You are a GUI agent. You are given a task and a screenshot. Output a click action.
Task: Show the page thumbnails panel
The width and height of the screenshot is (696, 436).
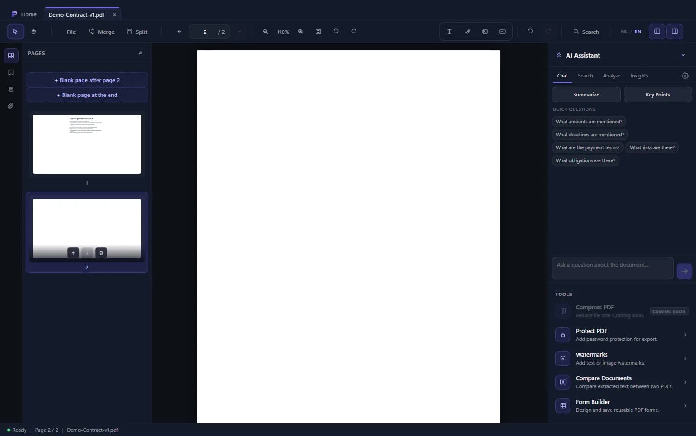click(11, 56)
